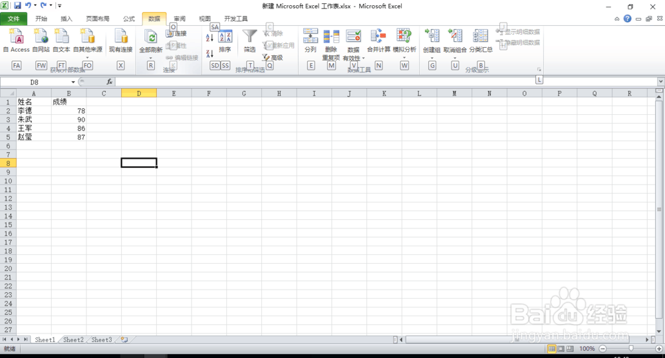Select cell containing 赵莹
This screenshot has height=358, width=665.
tap(33, 137)
